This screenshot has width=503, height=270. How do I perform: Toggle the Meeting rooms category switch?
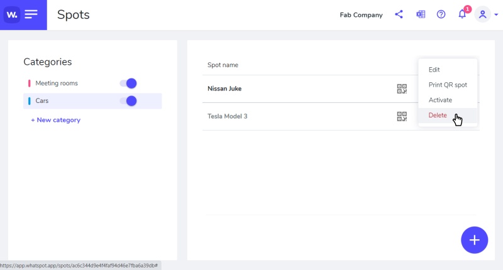point(128,83)
